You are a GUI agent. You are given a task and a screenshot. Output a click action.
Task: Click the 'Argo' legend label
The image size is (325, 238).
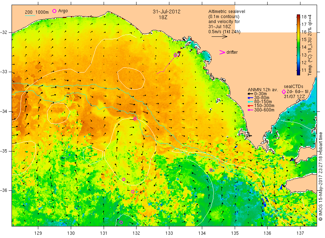click(63, 11)
